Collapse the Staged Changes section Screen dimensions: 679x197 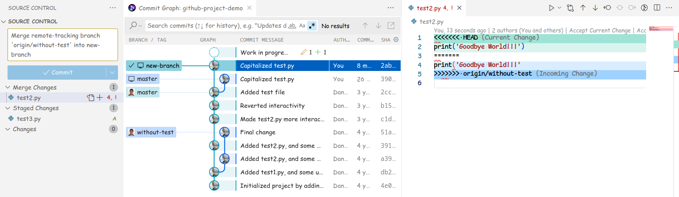point(8,108)
